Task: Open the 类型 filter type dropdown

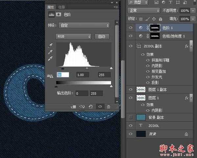Action: point(138,2)
